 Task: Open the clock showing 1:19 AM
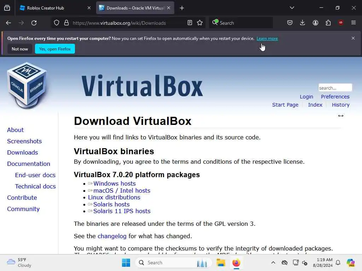(x=322, y=263)
